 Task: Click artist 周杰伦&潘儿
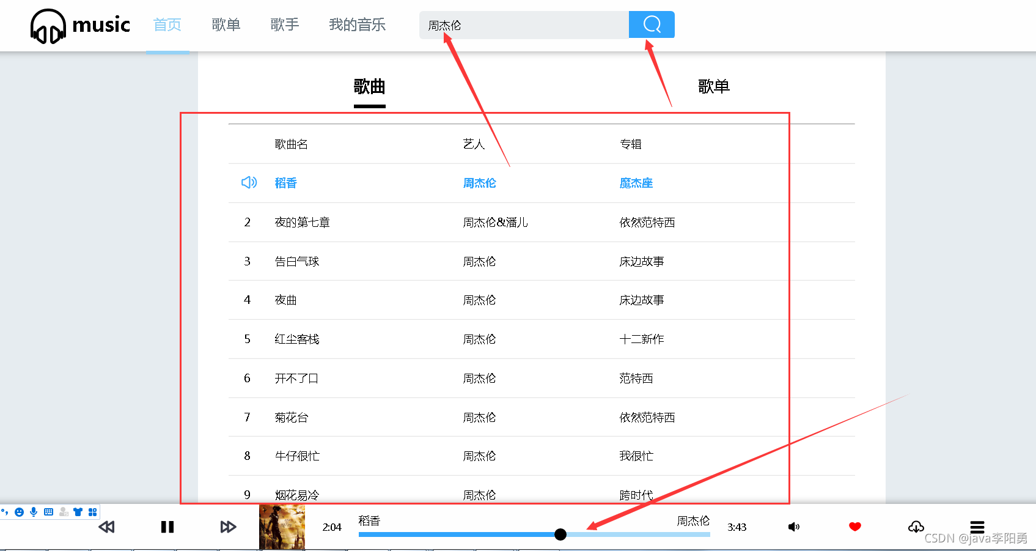(x=495, y=222)
